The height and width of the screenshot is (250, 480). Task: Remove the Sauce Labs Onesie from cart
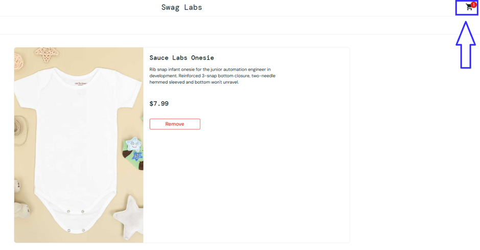[175, 124]
